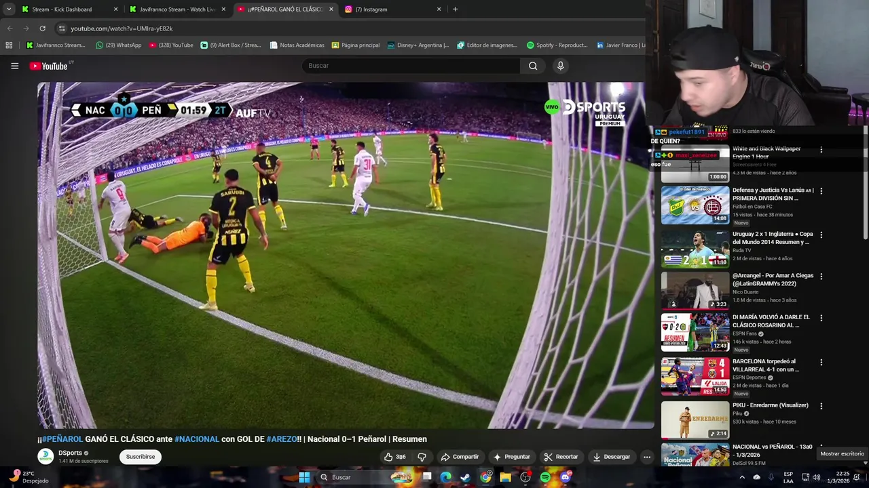Share the video via Compartir button
The image size is (869, 488).
(460, 457)
